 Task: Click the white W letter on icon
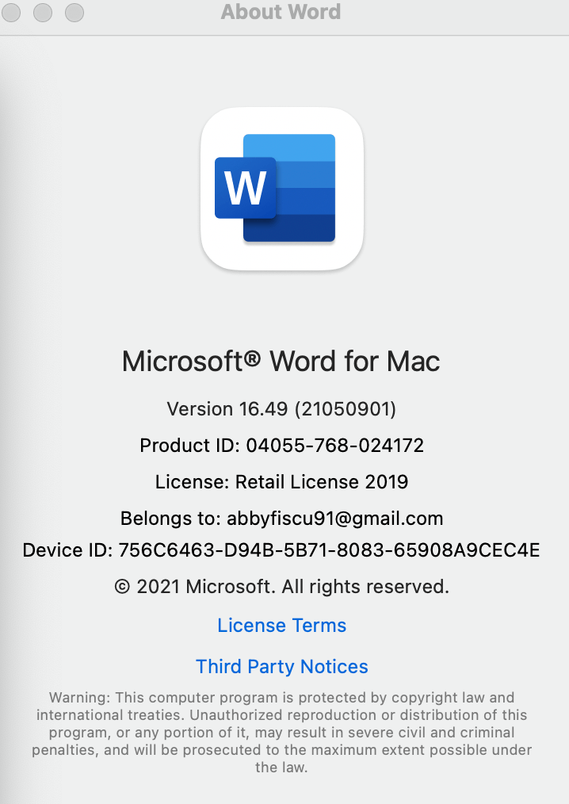click(246, 188)
